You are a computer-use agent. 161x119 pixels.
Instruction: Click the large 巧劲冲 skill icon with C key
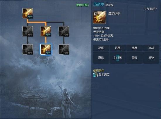(x=99, y=17)
